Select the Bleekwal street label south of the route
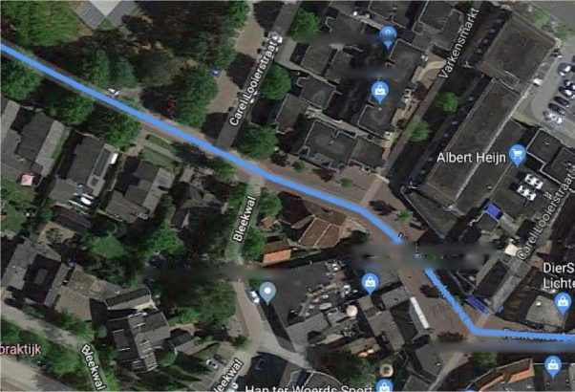 pyautogui.click(x=245, y=219)
